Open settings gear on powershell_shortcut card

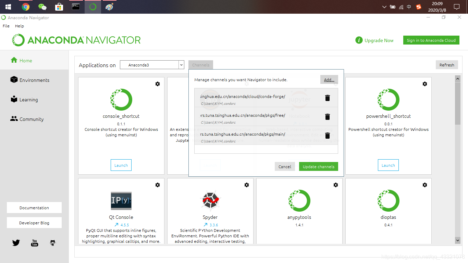click(425, 84)
